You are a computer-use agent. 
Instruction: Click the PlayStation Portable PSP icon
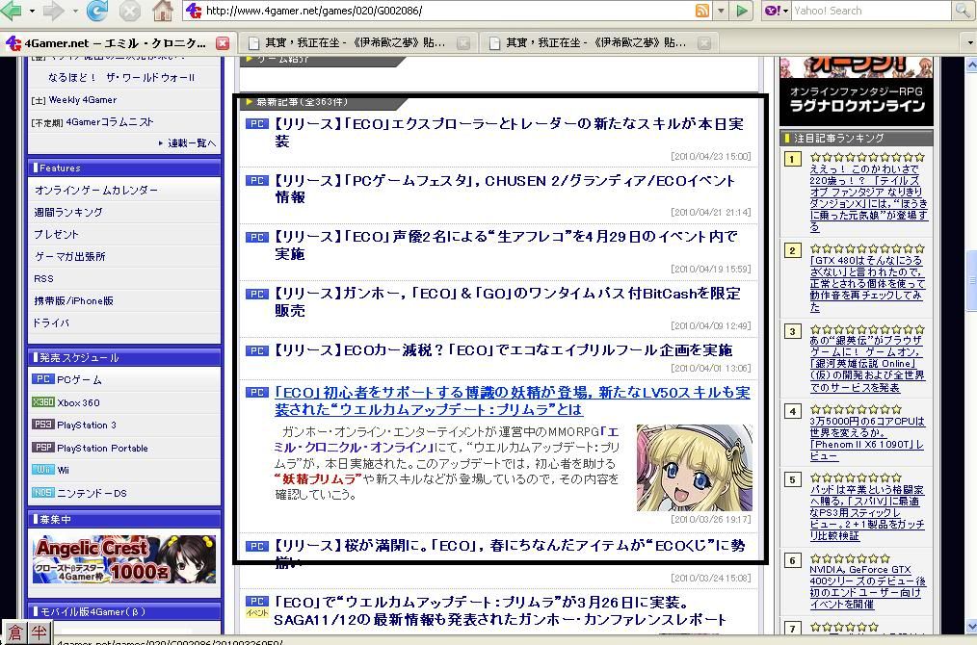point(43,448)
